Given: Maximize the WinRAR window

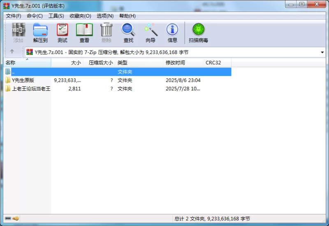Looking at the screenshot, I should tap(302, 5).
